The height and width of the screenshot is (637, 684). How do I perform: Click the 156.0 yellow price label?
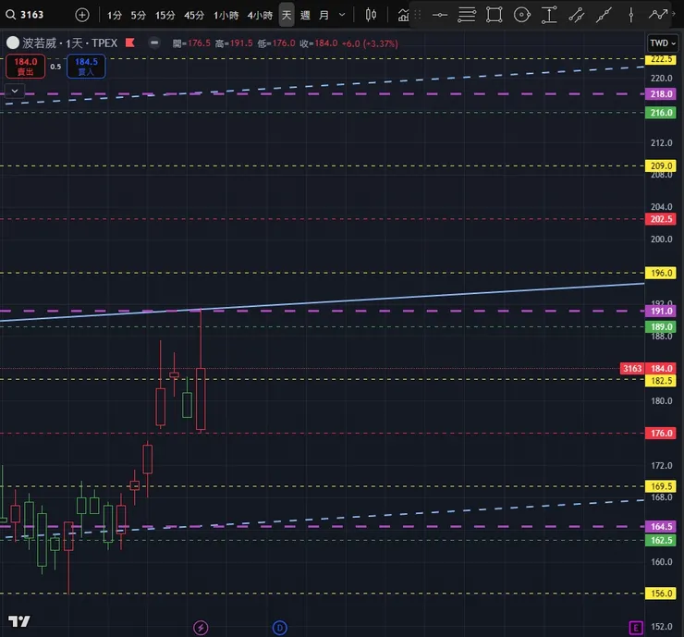click(x=661, y=594)
